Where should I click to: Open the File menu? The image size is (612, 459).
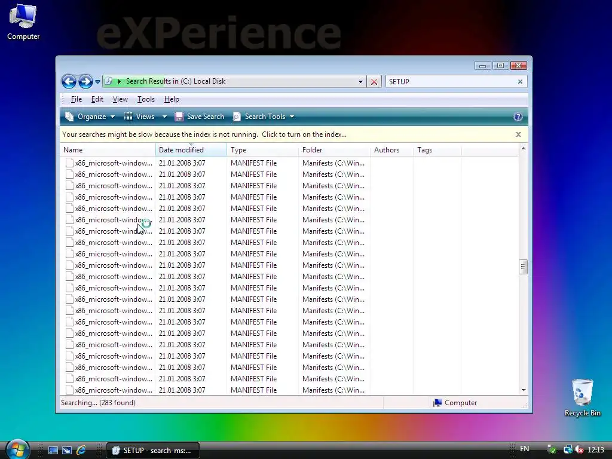click(76, 99)
